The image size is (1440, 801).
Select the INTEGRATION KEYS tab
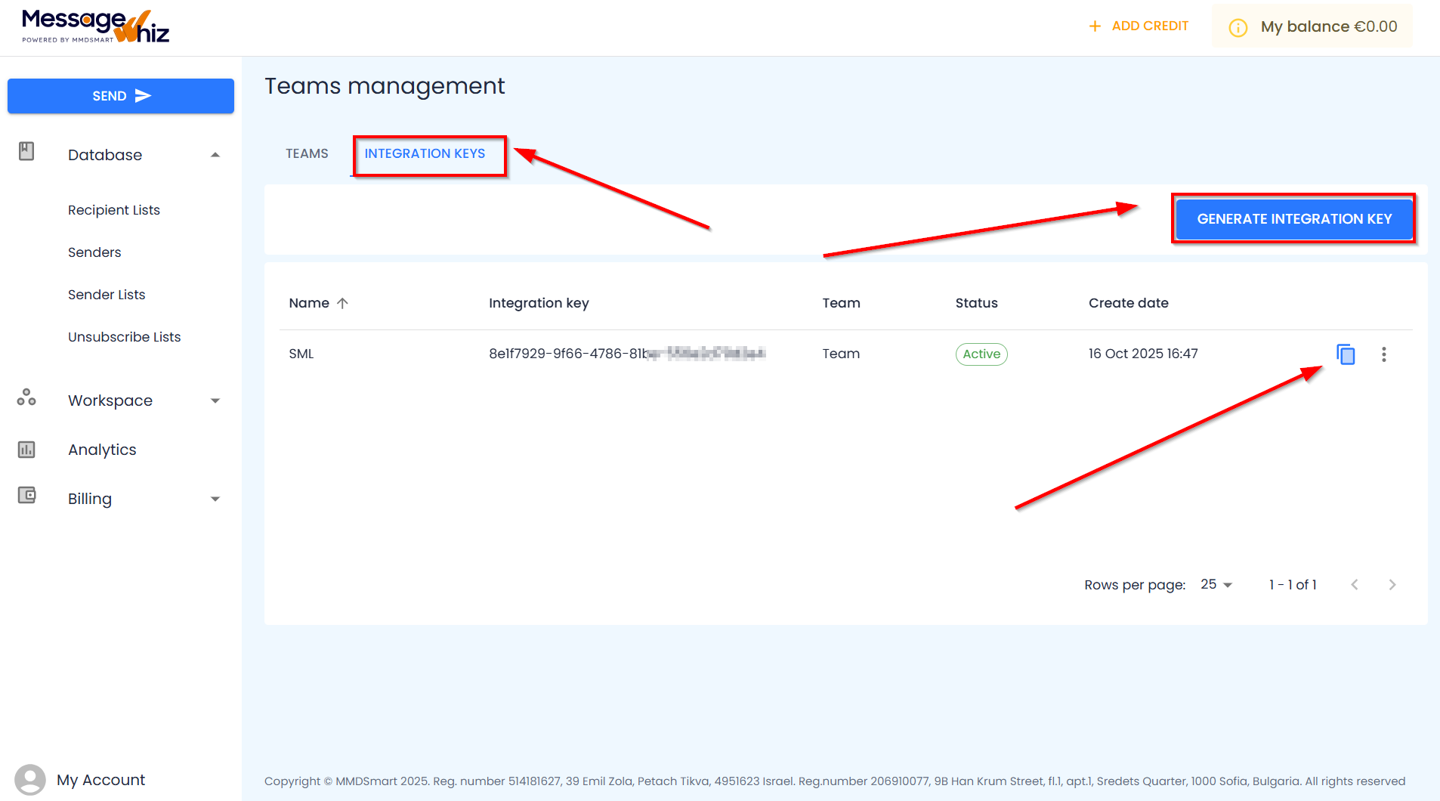(425, 153)
